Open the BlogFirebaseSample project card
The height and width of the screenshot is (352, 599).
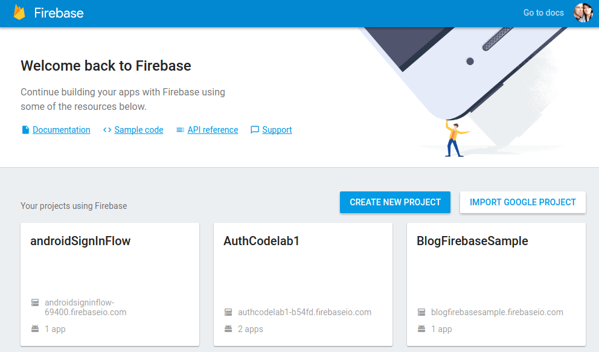496,284
